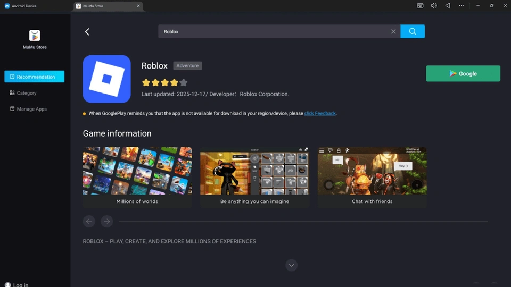Click the volume speaker icon

pyautogui.click(x=434, y=5)
